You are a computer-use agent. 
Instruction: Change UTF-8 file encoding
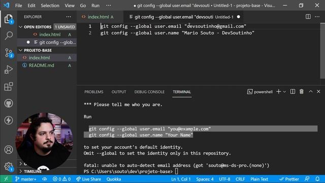tap(224, 179)
